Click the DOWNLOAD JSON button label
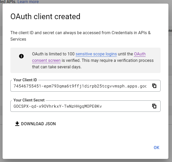 click(x=38, y=124)
